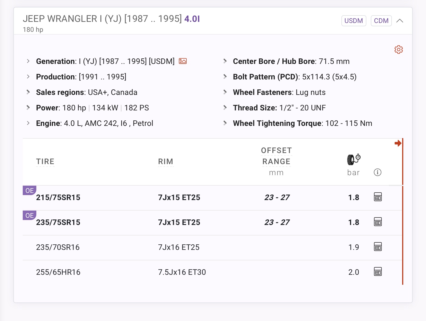Click the Lug nuts fastener value
Screen dimensions: 426x321
311,92
